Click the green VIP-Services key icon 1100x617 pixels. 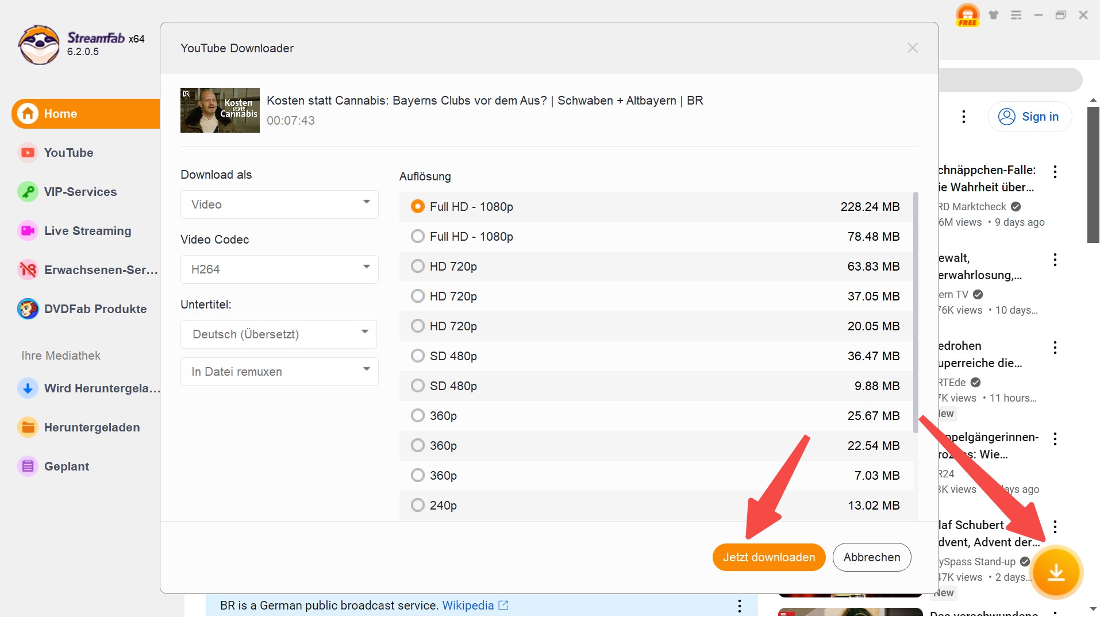[x=28, y=192]
